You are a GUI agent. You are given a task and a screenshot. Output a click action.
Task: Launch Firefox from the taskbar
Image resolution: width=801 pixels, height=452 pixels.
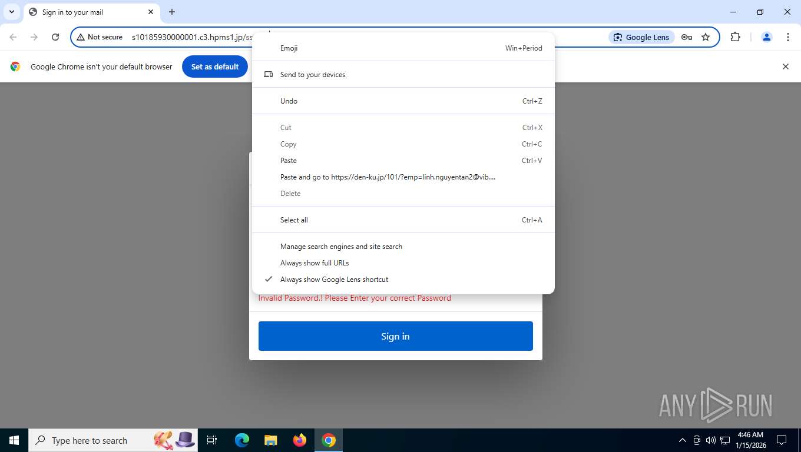click(x=300, y=440)
